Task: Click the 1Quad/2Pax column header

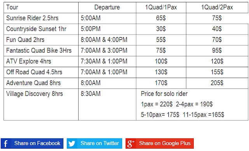Action: 217,7
